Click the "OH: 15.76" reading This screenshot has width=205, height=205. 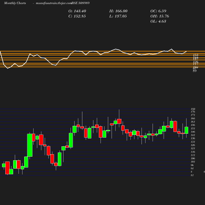159,16
